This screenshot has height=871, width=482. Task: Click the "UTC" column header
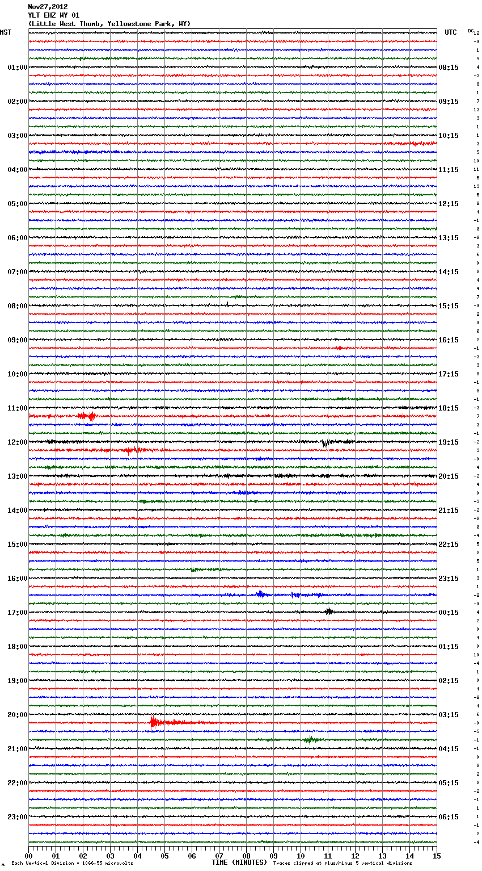click(x=451, y=32)
